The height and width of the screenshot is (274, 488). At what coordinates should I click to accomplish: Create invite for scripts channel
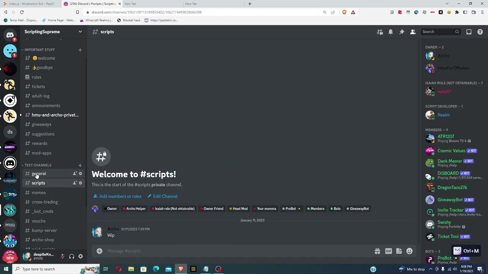point(75,183)
